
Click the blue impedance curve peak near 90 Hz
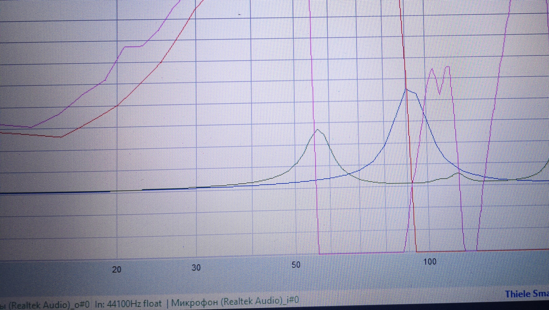406,90
